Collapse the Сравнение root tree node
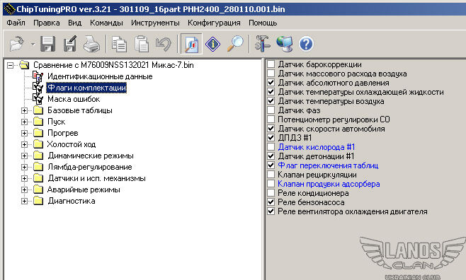The image size is (466, 280). 11,65
